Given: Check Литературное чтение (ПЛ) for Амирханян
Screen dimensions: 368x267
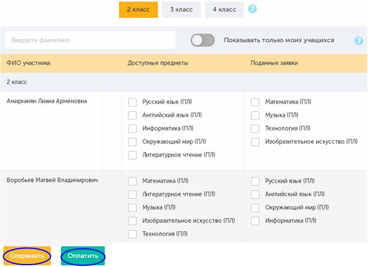Looking at the screenshot, I should pos(132,155).
